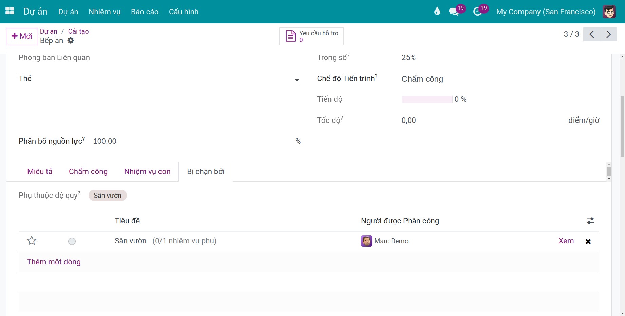The image size is (625, 316).
Task: Click the Trọng số value 25%
Action: click(409, 58)
